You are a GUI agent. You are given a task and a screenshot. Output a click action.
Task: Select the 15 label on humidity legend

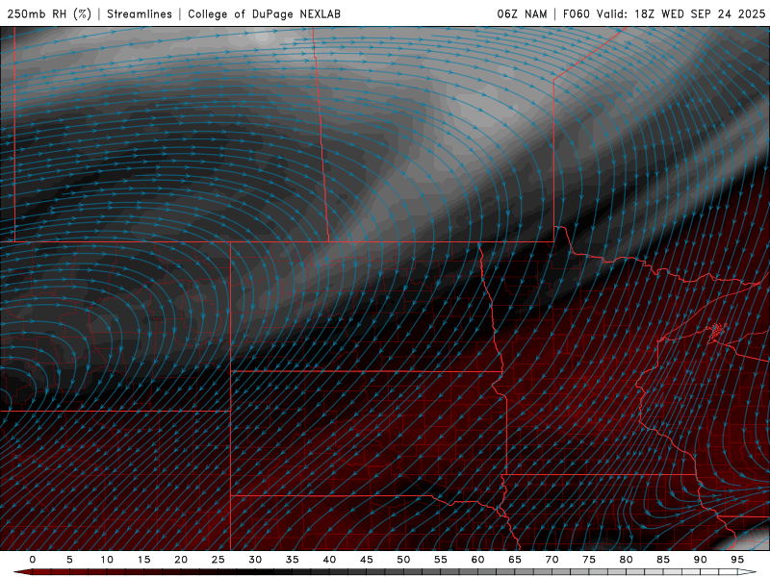(143, 560)
